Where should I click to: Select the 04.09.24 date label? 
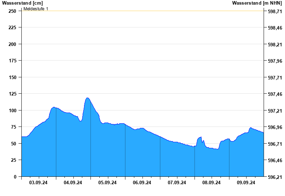[73, 183]
